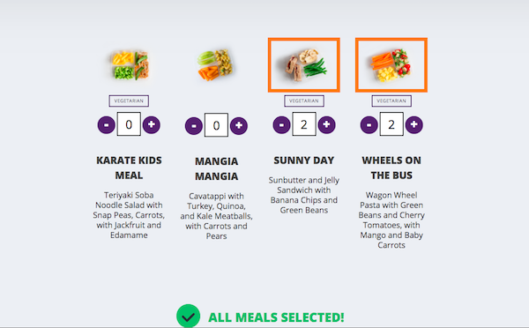Viewport: 529px width, 328px height.
Task: Add one Mangia Mangia meal with plus
Action: 239,126
